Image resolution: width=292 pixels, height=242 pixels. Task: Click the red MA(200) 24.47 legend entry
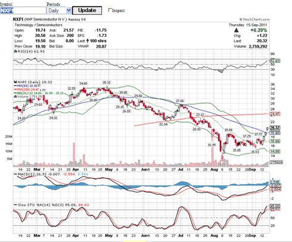point(26,89)
